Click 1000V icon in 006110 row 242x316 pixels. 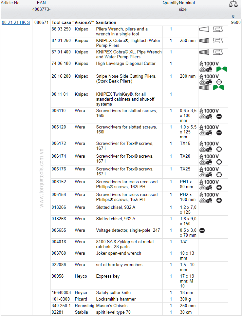209,111
